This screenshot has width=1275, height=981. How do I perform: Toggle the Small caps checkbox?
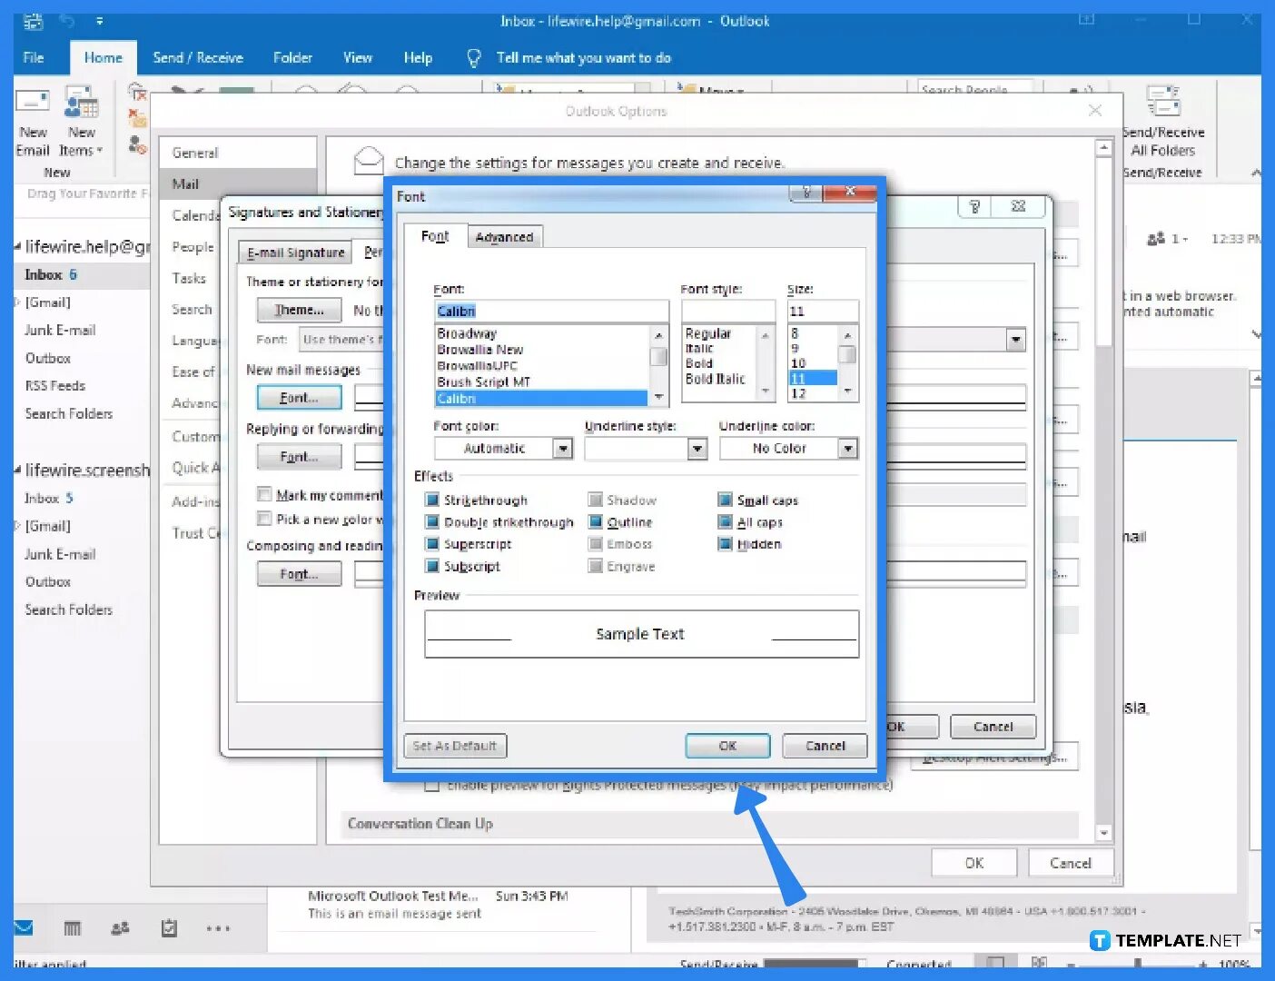[x=726, y=500]
